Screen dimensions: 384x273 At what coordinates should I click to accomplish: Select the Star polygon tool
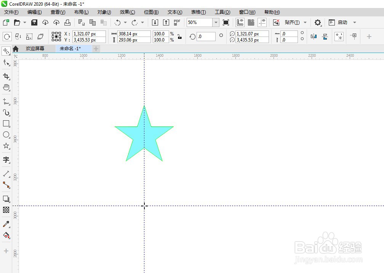pyautogui.click(x=6, y=146)
